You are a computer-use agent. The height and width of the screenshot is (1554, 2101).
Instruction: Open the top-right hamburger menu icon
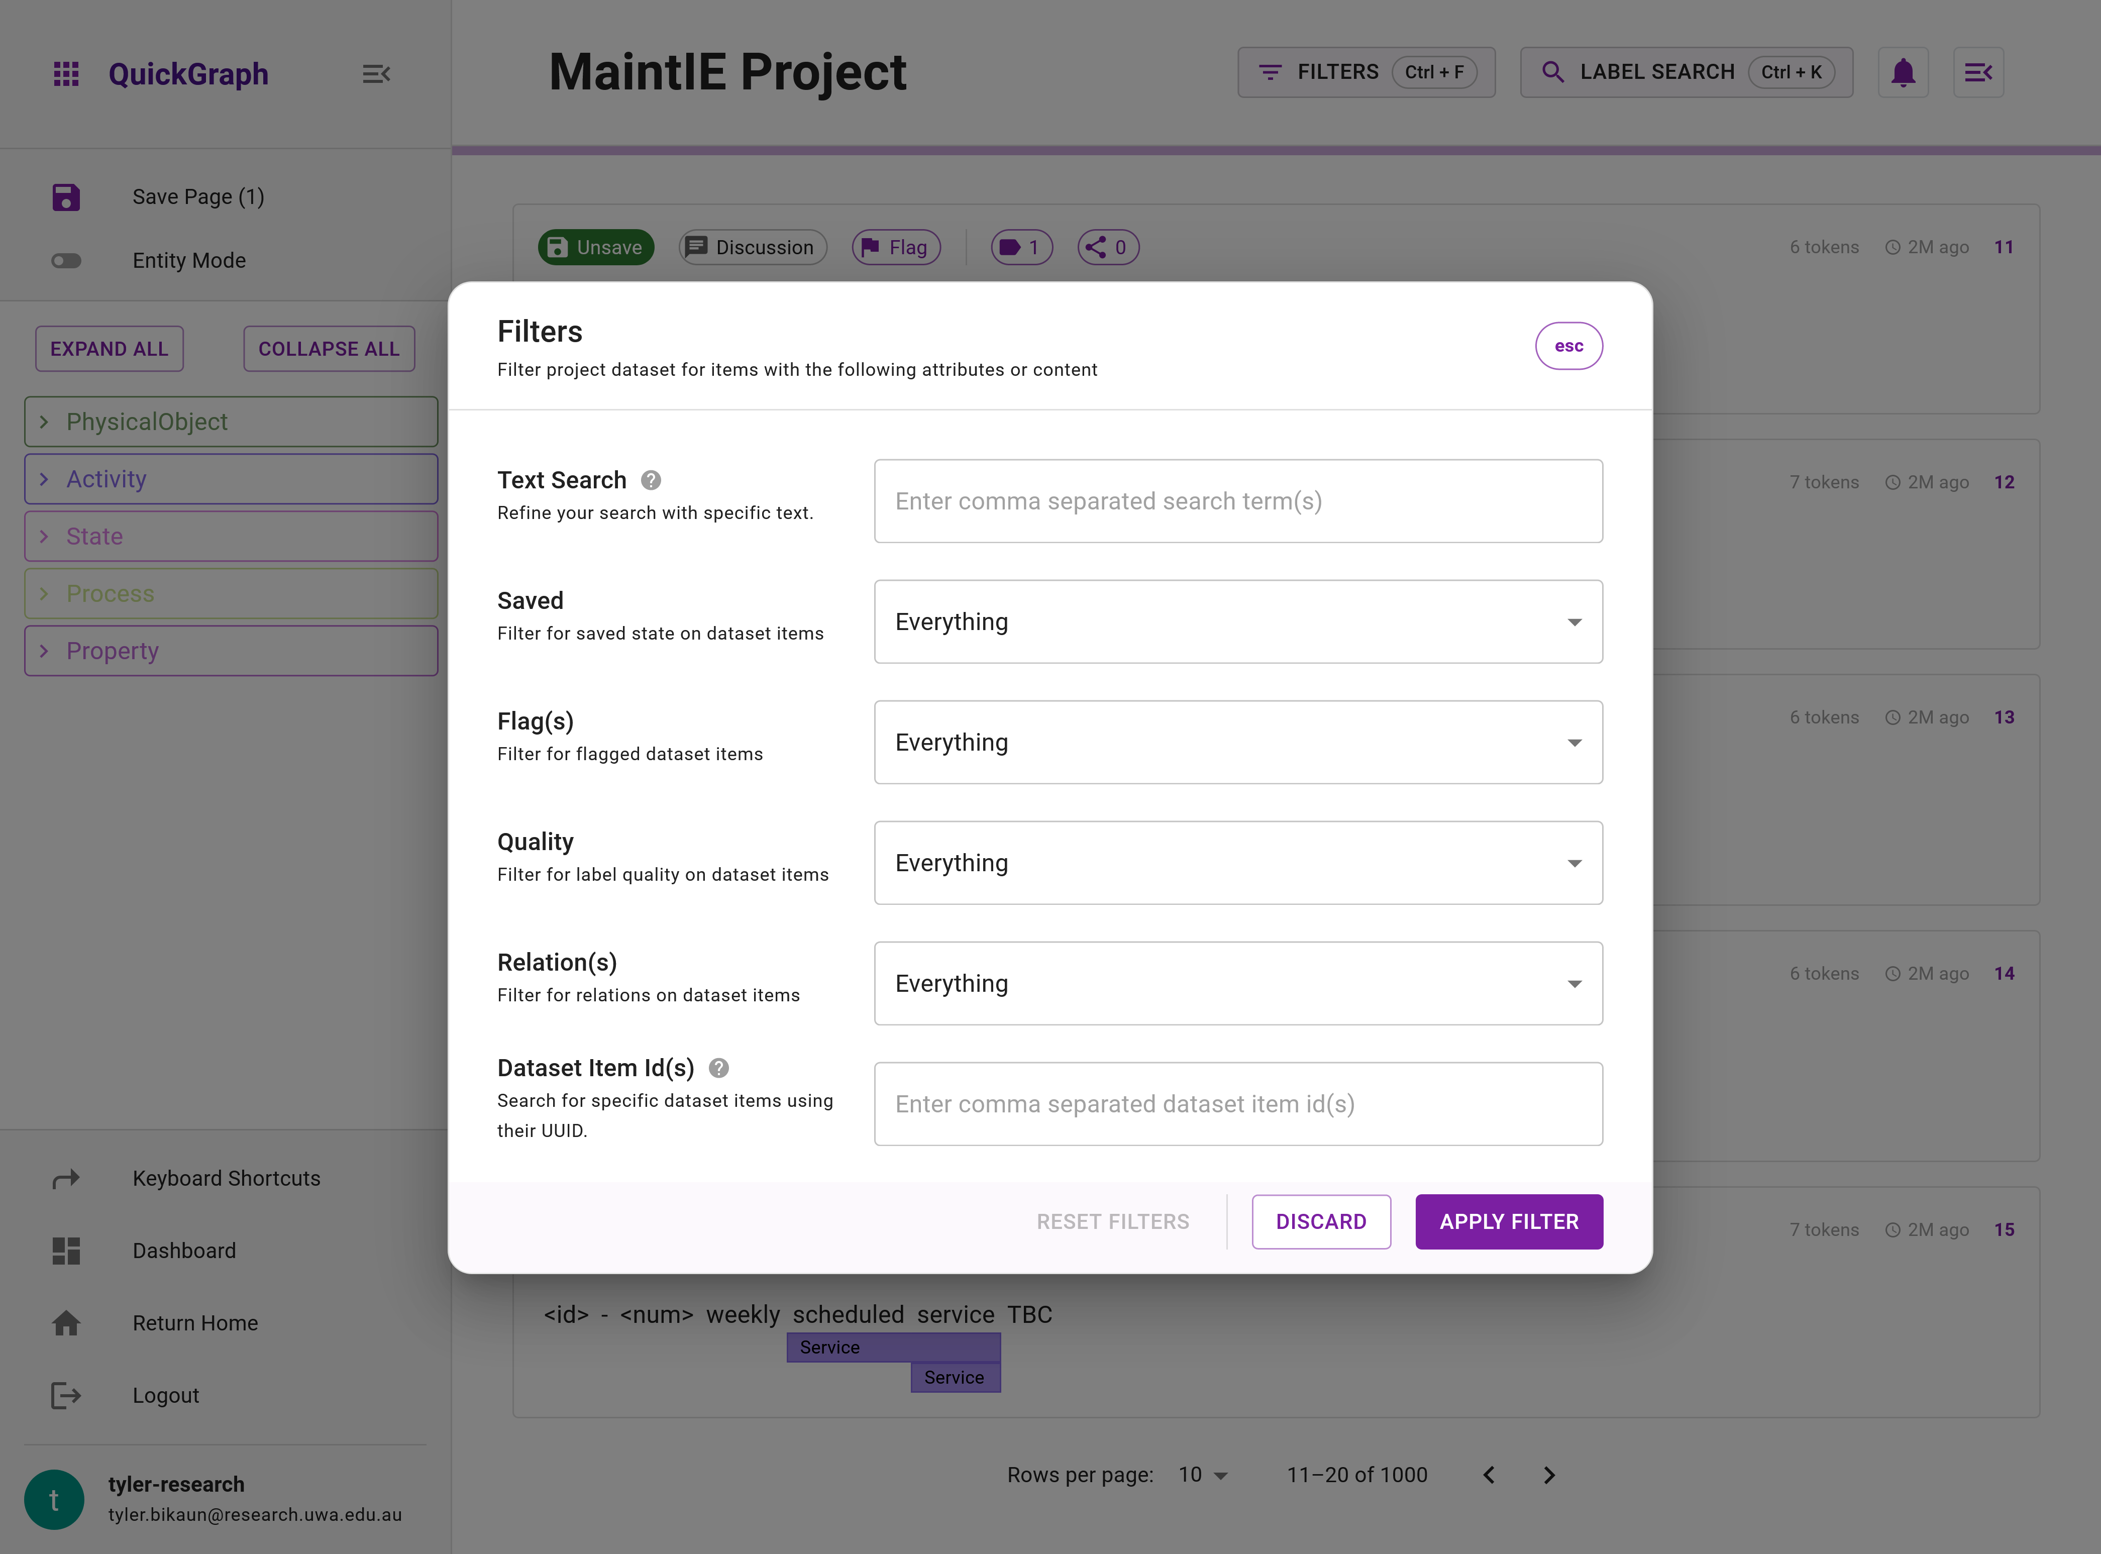[1978, 71]
